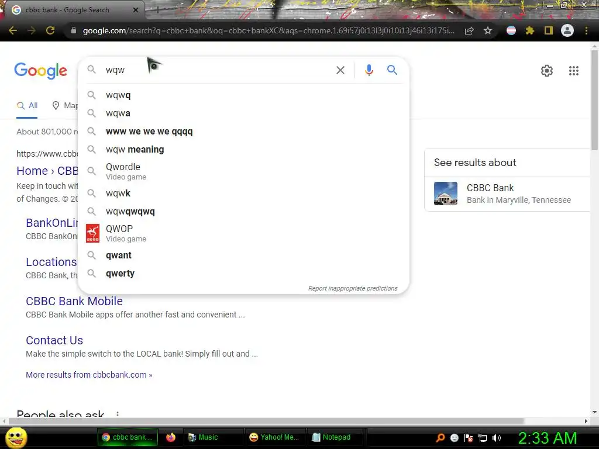Reload the page with the refresh icon
The image size is (599, 449).
point(50,30)
